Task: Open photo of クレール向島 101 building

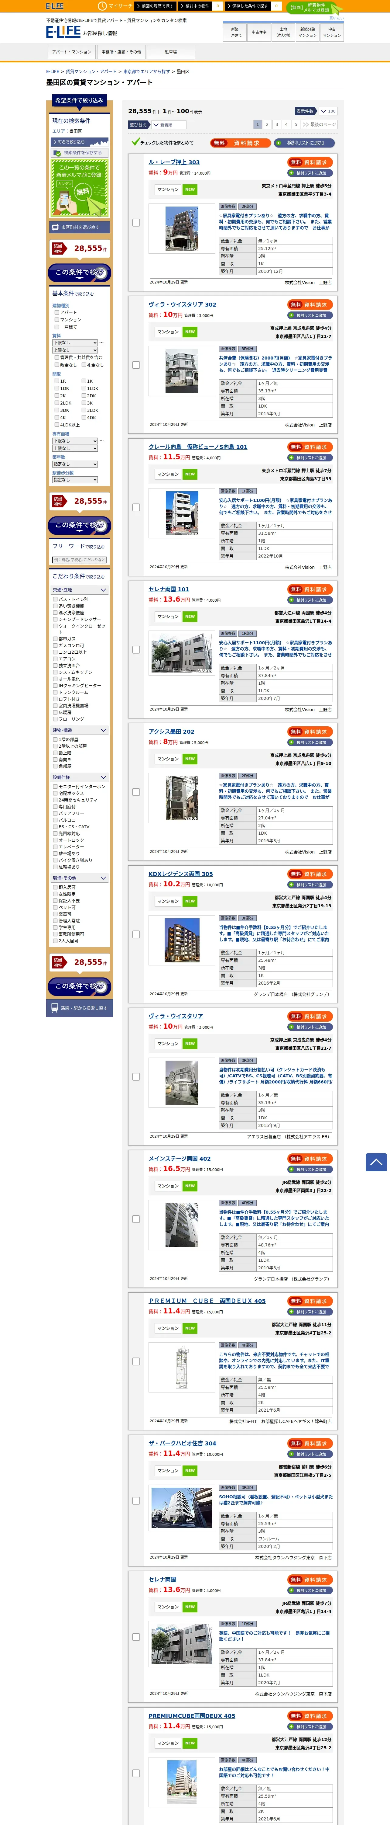Action: [x=182, y=513]
